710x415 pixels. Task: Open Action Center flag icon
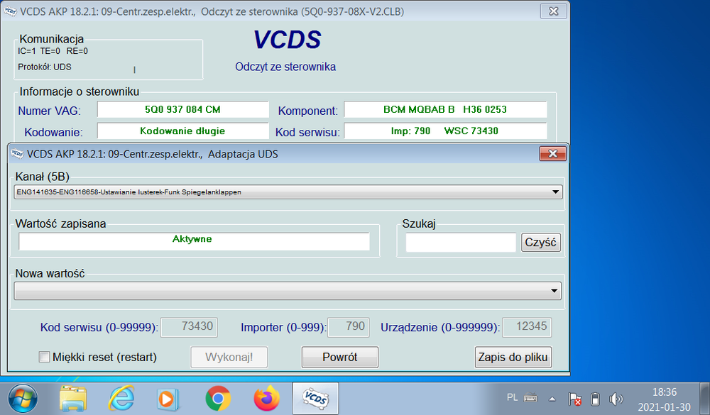(576, 399)
